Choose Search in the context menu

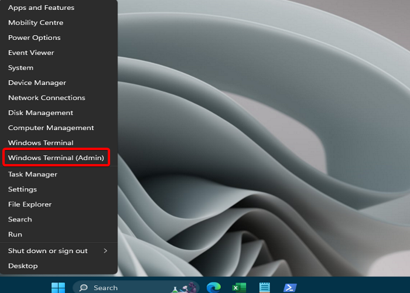[x=59, y=219]
